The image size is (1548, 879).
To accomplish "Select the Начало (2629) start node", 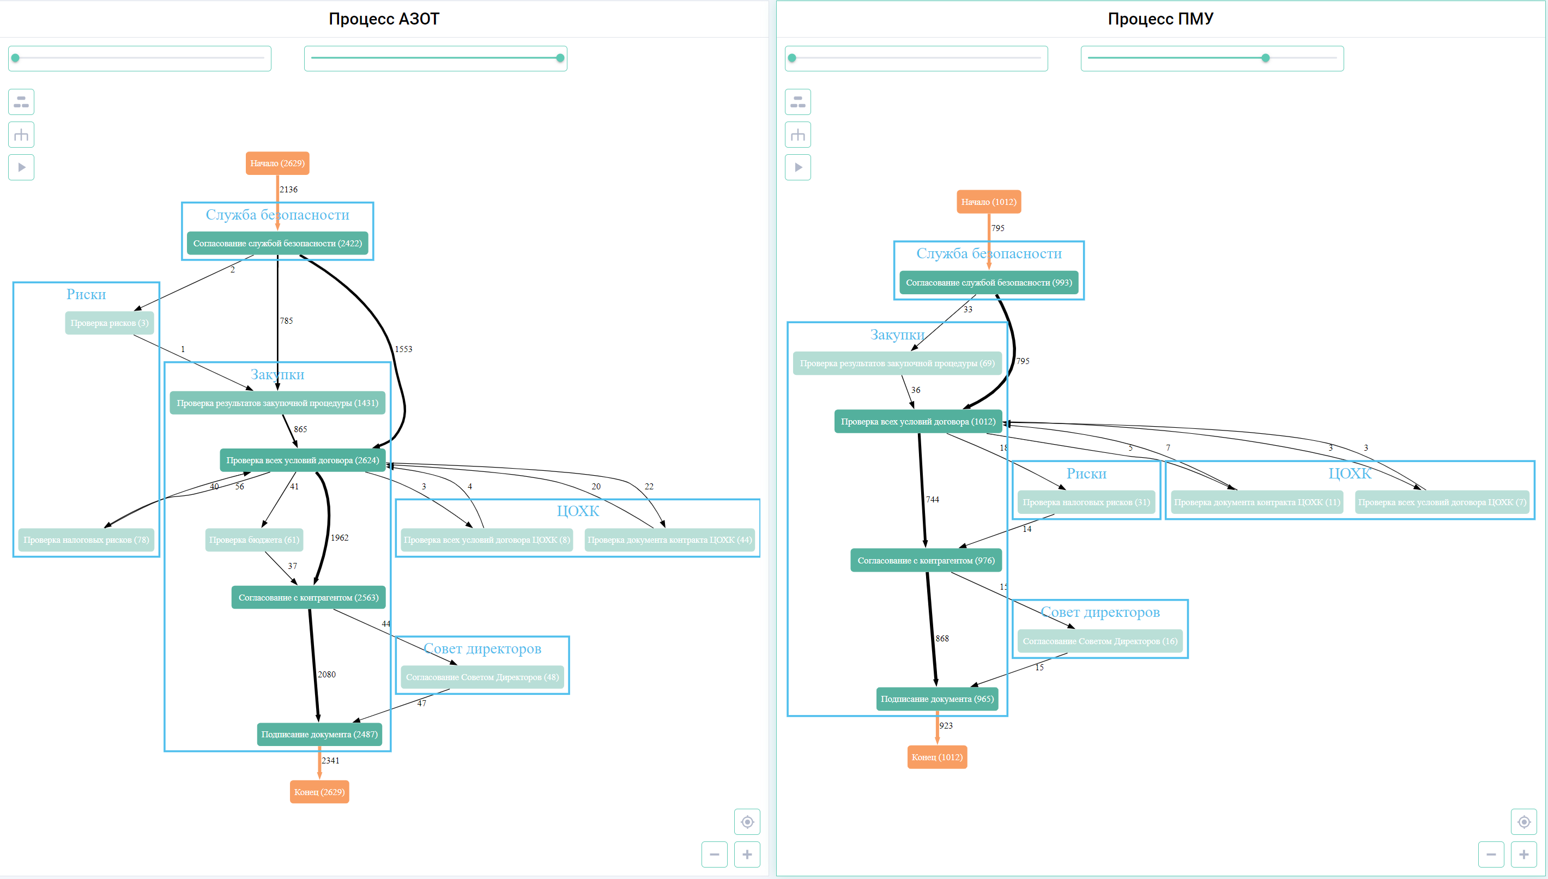I will tap(277, 163).
